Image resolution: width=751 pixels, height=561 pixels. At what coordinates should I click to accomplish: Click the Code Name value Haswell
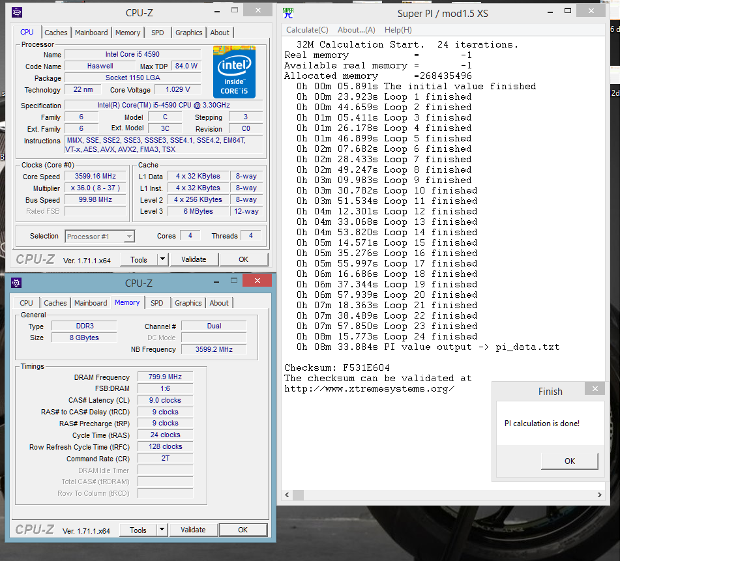pyautogui.click(x=100, y=66)
